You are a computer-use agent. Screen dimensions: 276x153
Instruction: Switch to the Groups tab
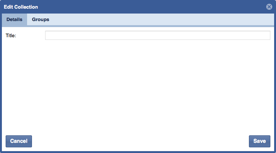41,20
